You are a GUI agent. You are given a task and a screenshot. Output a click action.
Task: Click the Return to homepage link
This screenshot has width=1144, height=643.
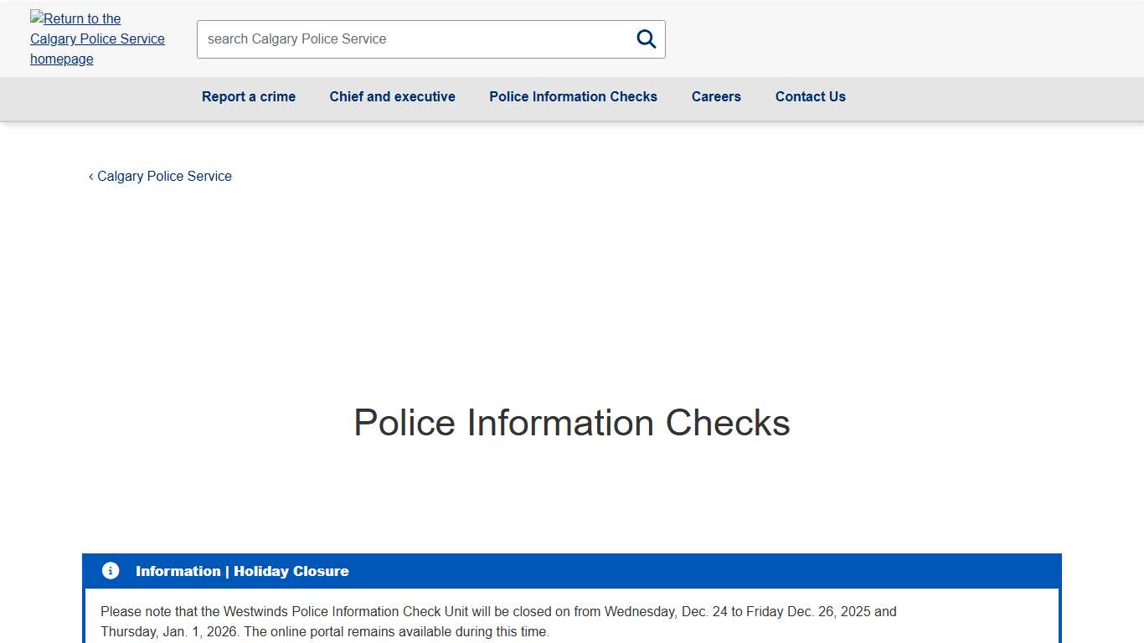[97, 39]
